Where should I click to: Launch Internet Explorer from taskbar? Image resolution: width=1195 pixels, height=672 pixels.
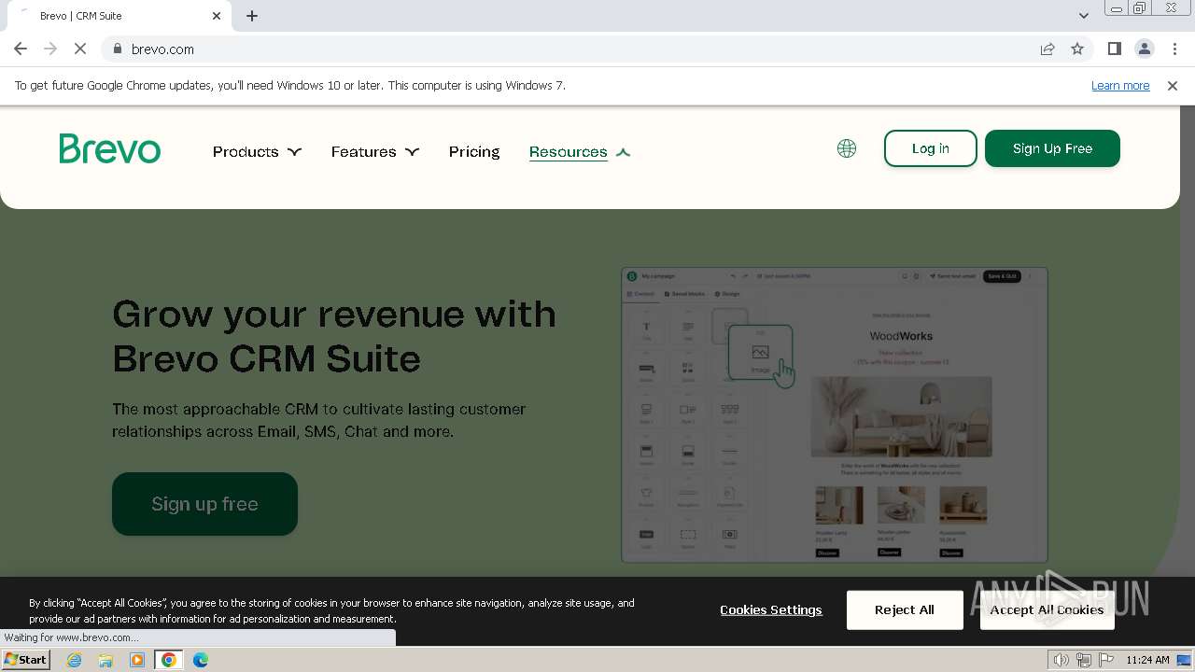(74, 660)
